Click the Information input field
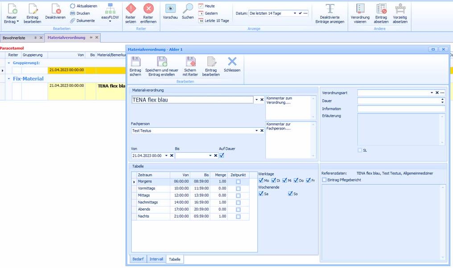The width and height of the screenshot is (453, 268). (x=401, y=109)
